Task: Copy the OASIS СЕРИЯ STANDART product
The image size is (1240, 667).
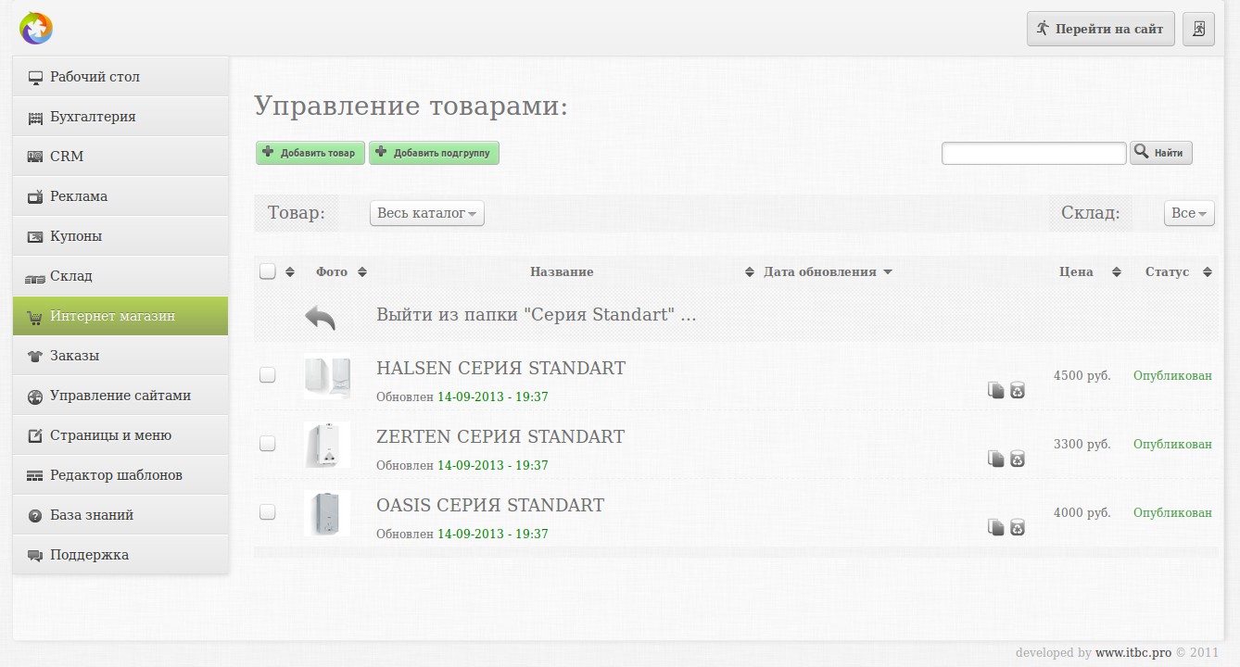Action: pos(996,527)
